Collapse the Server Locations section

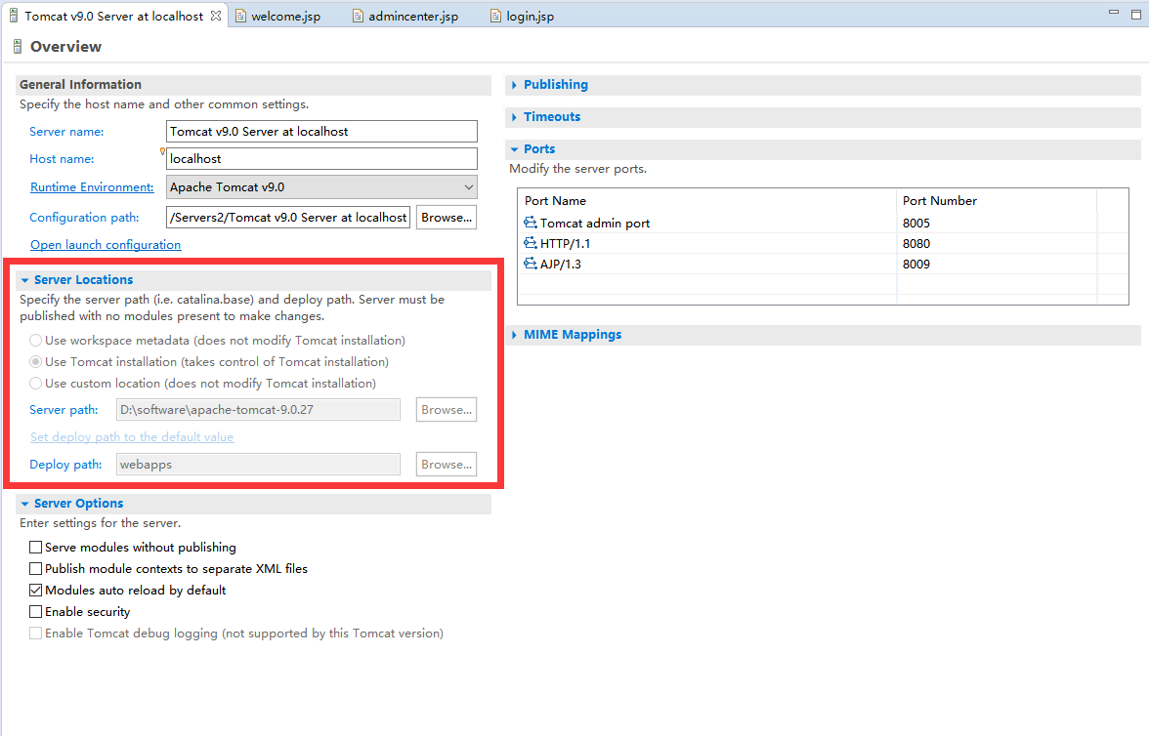click(x=25, y=280)
